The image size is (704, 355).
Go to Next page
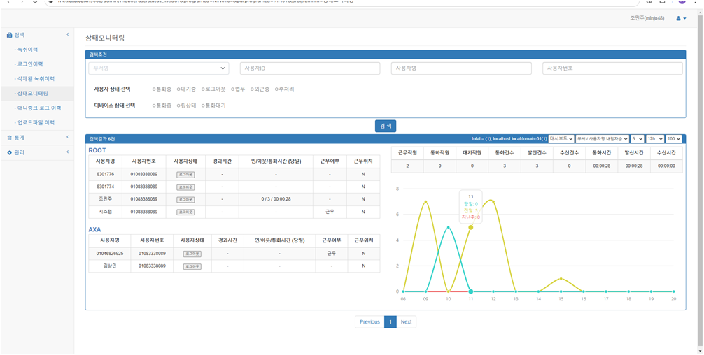coord(407,322)
